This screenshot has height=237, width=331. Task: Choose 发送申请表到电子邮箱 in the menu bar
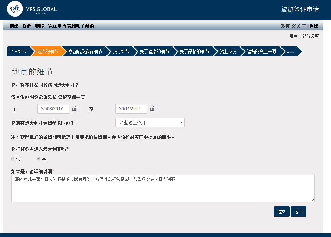pyautogui.click(x=71, y=26)
